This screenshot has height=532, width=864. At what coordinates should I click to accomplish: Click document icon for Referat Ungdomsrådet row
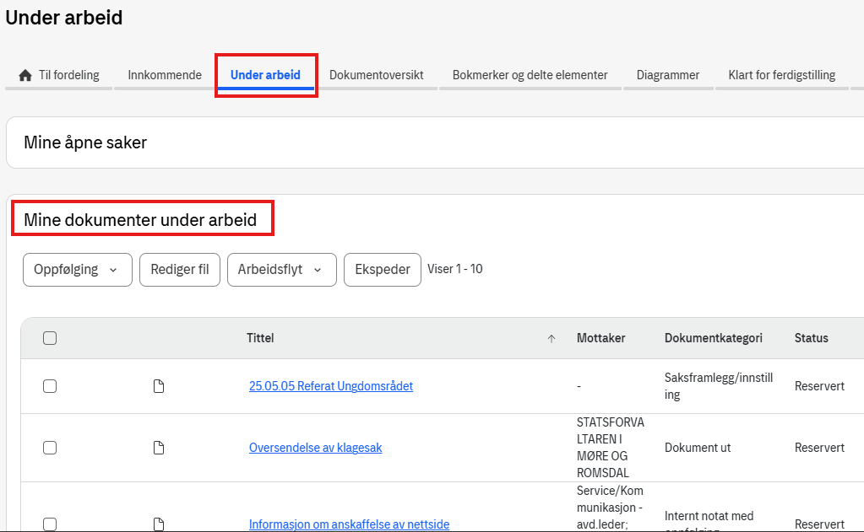(x=158, y=386)
